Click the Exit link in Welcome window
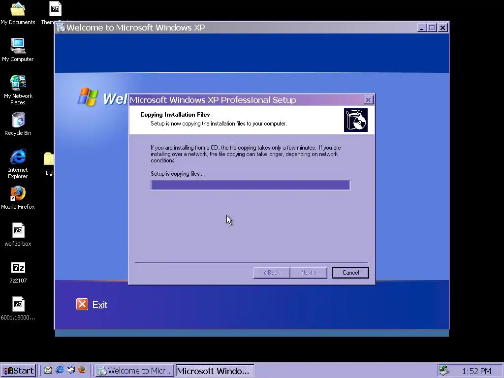Screen dimensions: 504x378 coord(100,305)
